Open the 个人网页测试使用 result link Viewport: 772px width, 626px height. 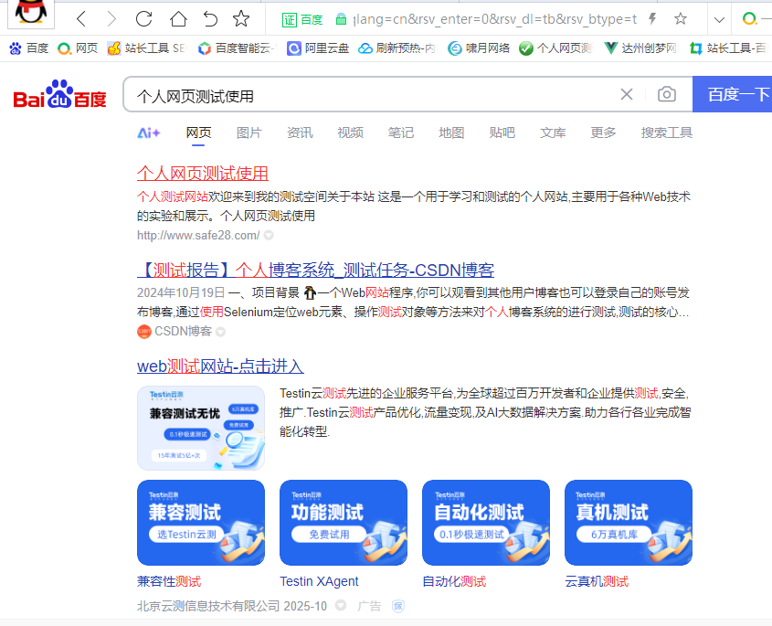point(202,174)
